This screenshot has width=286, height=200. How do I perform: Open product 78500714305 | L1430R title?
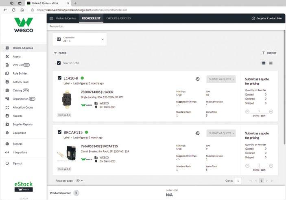pyautogui.click(x=97, y=92)
